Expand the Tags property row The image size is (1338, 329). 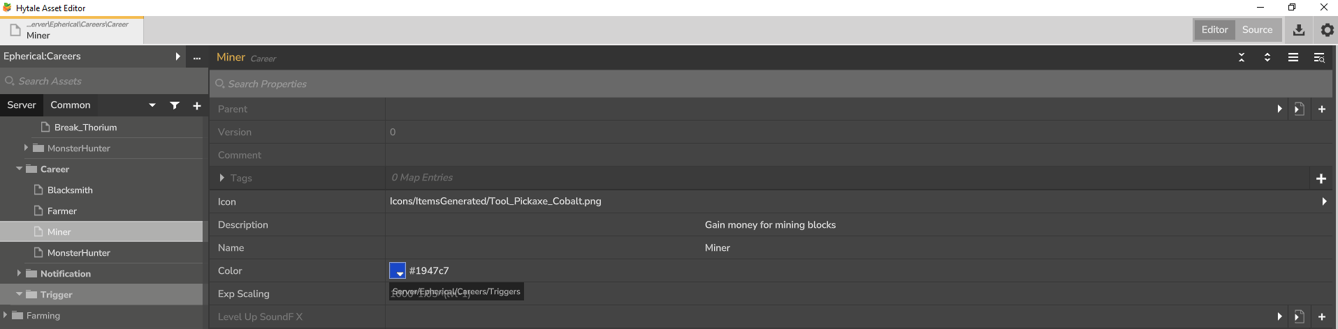coord(222,178)
